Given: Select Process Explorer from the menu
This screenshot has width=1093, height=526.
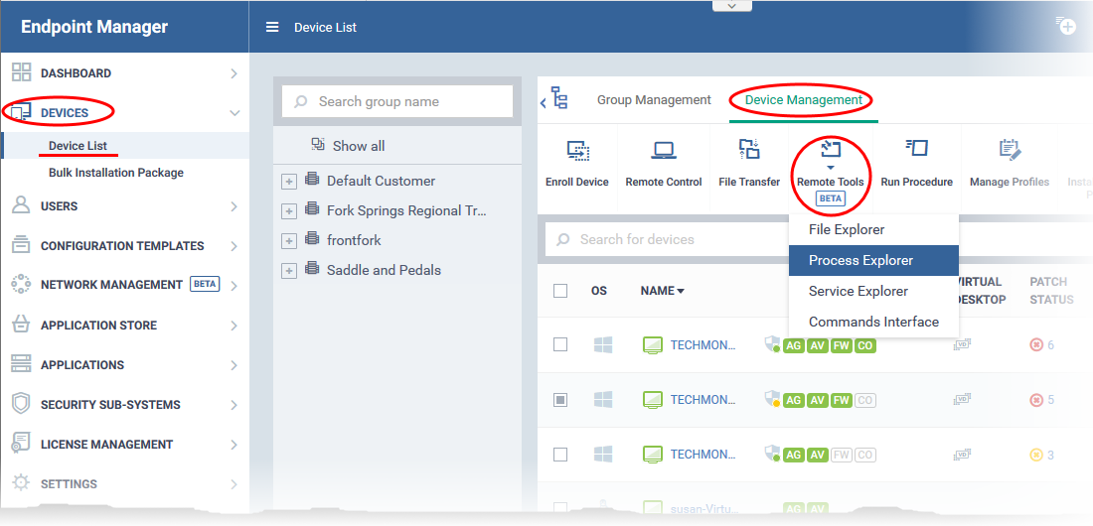Looking at the screenshot, I should pyautogui.click(x=873, y=261).
